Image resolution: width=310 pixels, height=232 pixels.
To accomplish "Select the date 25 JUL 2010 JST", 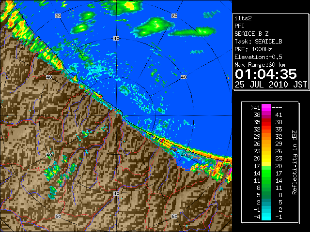I will coord(271,85).
